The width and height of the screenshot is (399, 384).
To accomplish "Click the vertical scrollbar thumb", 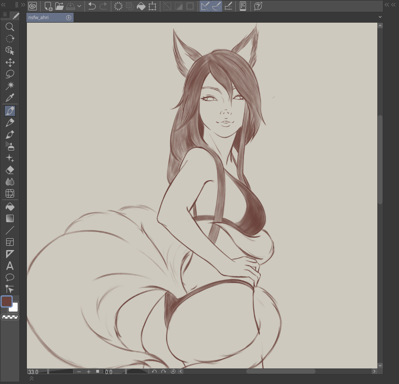I will [x=380, y=159].
